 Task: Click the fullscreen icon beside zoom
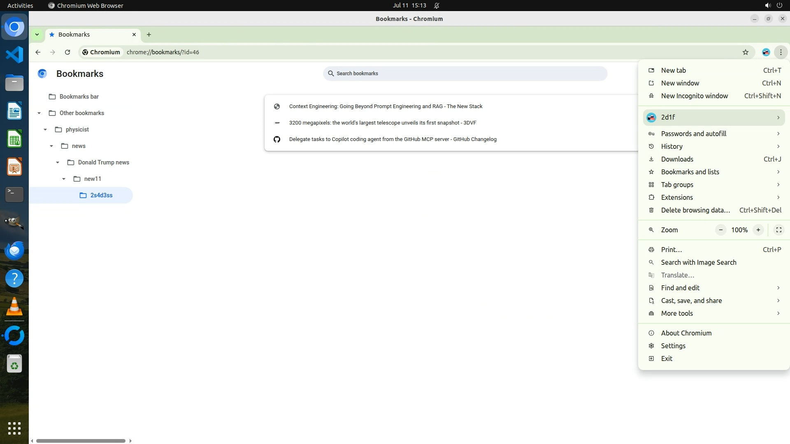coord(778,230)
